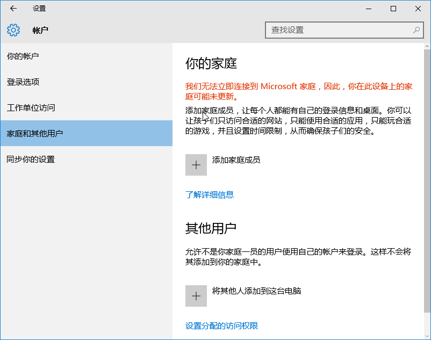Screen dimensions: 431x340
Task: Open the 设置分配的访问权限 link
Action: point(221,325)
